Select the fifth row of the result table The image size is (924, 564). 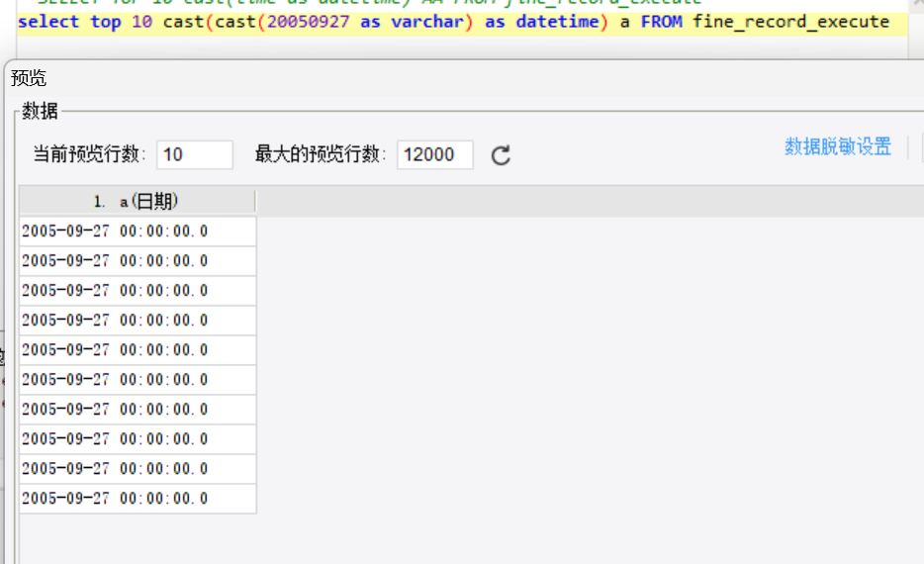[x=138, y=350]
